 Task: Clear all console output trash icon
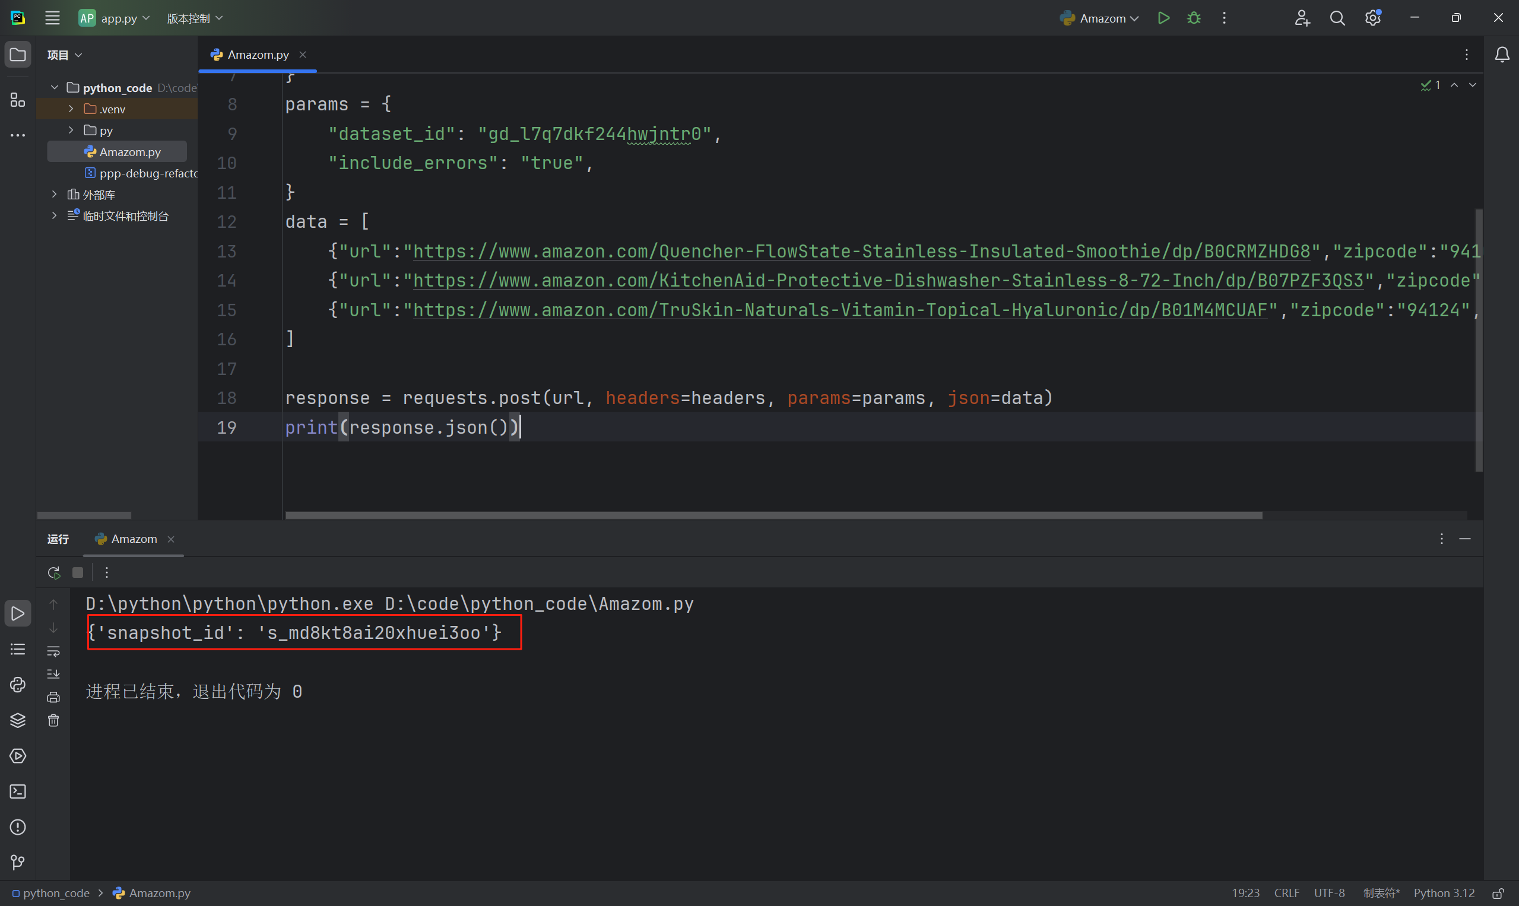[x=54, y=720]
